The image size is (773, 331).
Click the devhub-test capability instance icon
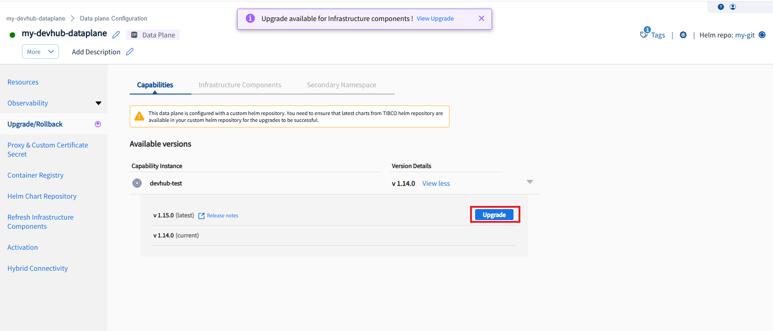[x=137, y=183]
